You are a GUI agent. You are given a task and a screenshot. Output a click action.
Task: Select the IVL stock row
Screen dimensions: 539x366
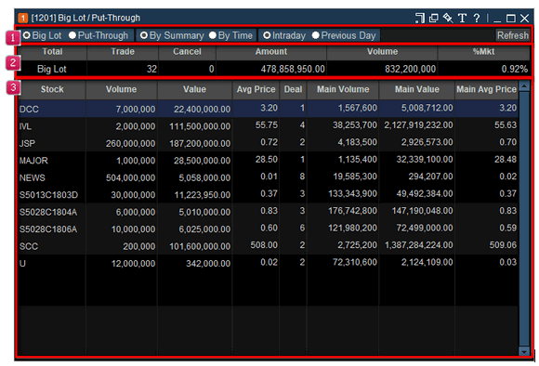(x=269, y=125)
